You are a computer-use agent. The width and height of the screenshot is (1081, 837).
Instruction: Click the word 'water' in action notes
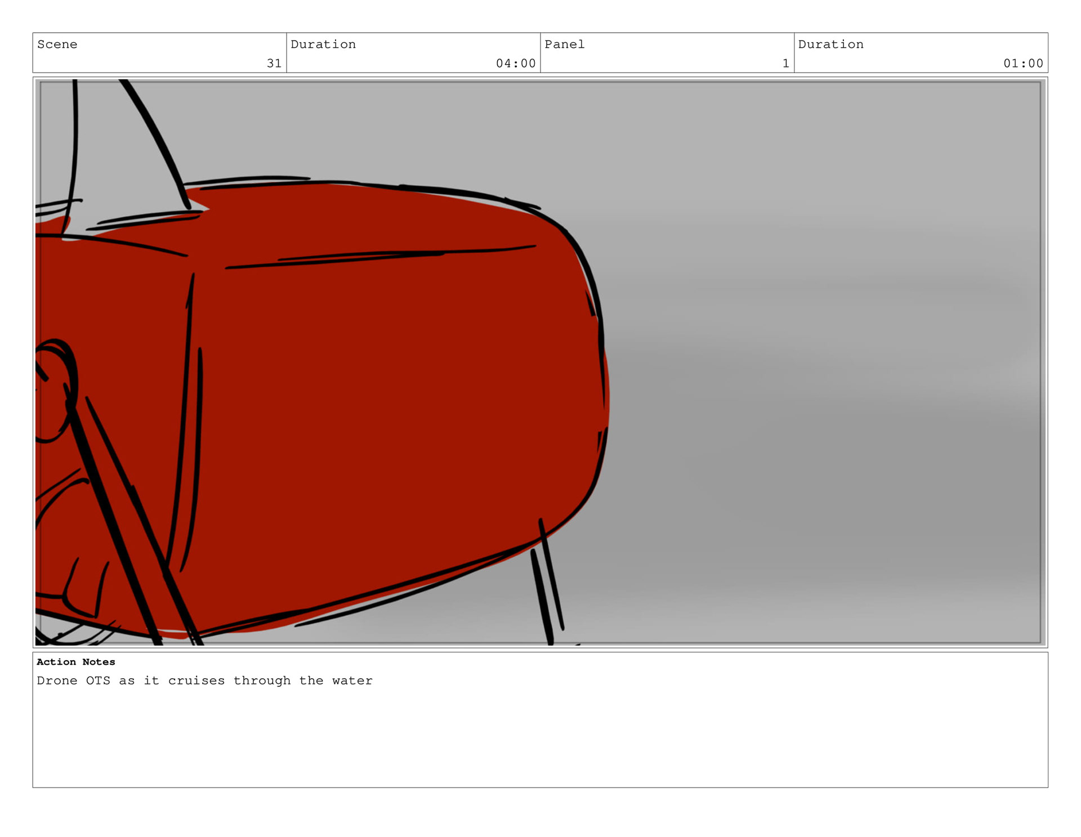coord(352,681)
